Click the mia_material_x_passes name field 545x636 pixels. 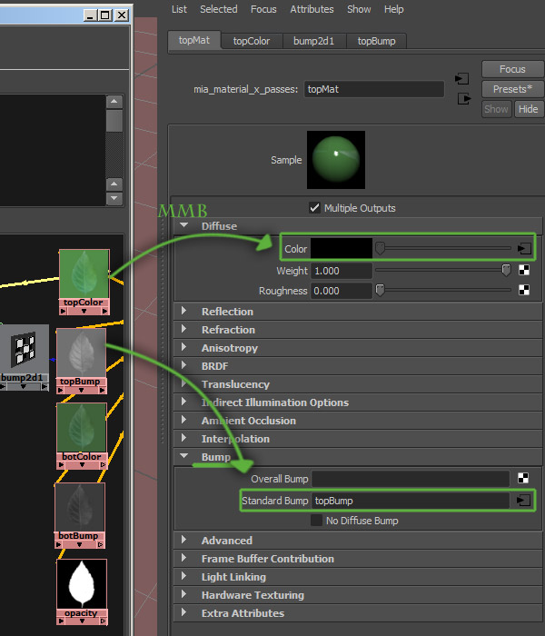[x=374, y=89]
